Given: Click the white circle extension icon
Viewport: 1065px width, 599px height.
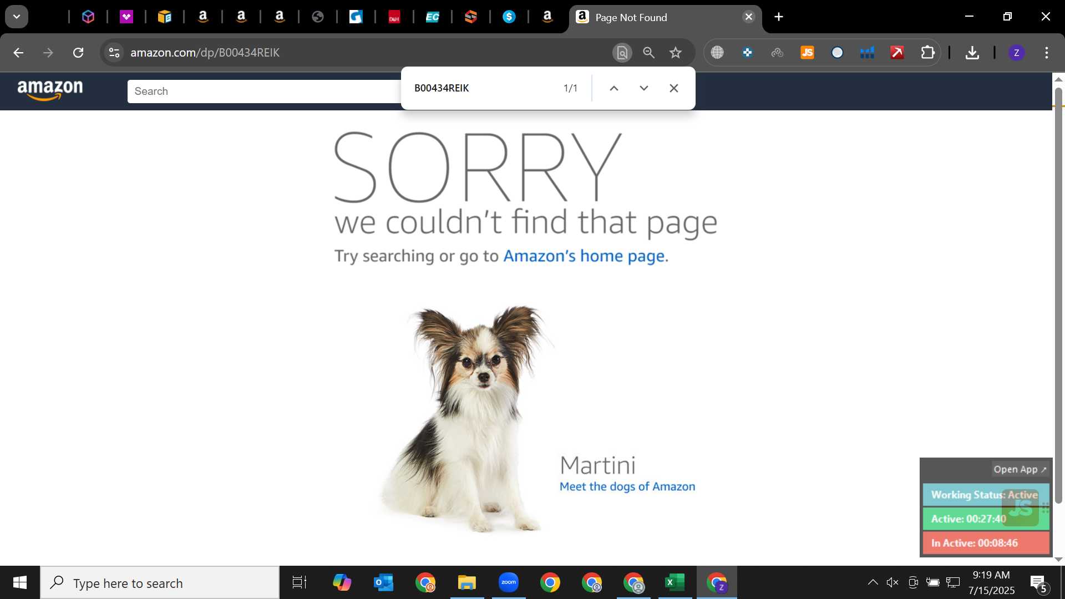Looking at the screenshot, I should coord(838,53).
